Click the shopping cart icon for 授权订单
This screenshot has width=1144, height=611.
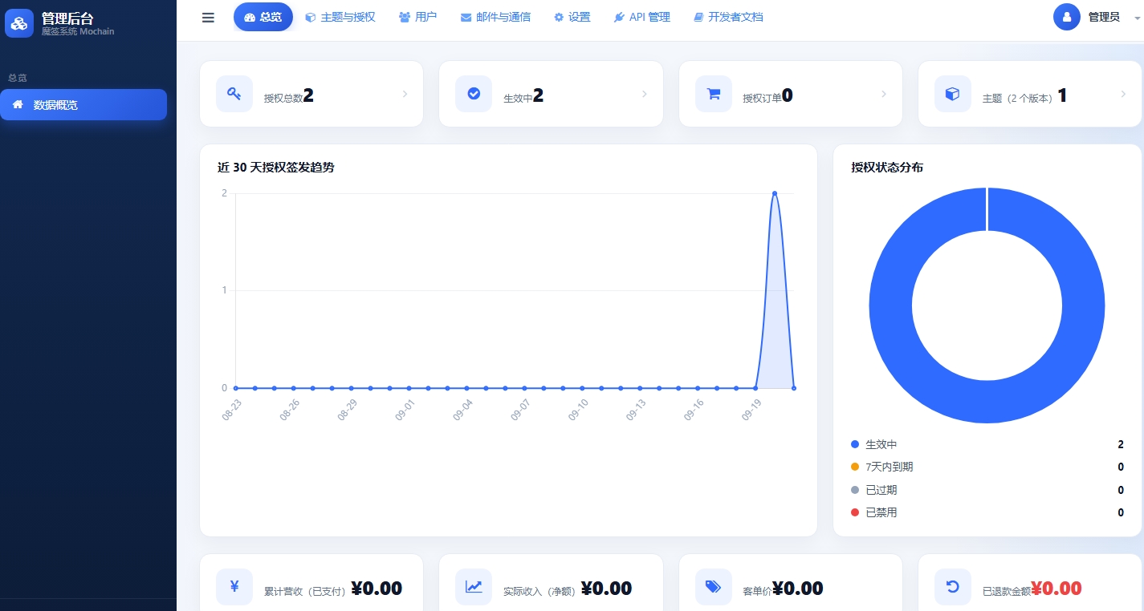tap(714, 94)
